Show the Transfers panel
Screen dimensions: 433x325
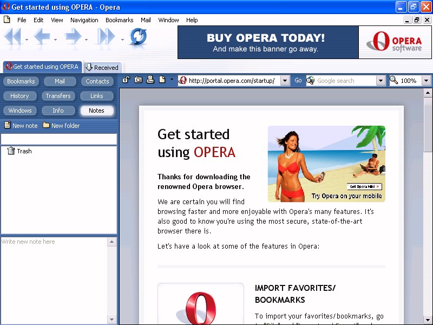pos(58,96)
